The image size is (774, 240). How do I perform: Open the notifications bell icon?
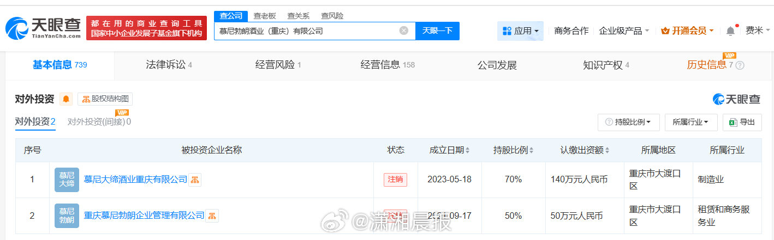pyautogui.click(x=730, y=31)
